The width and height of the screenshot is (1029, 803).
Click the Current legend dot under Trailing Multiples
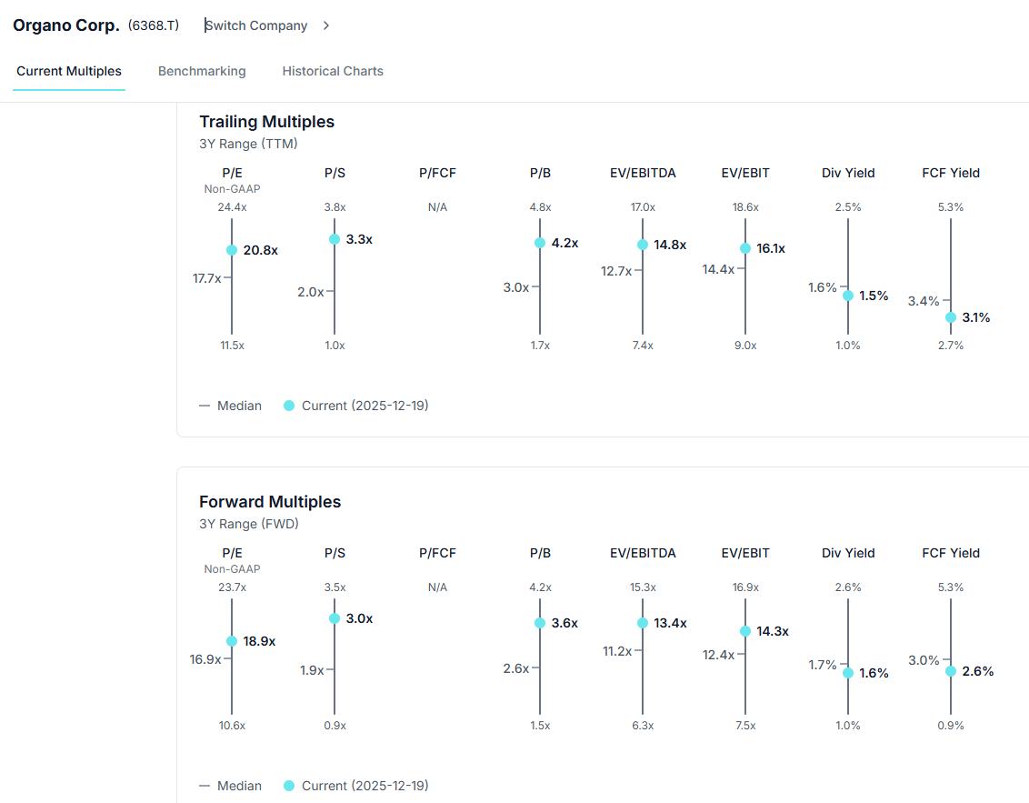289,406
